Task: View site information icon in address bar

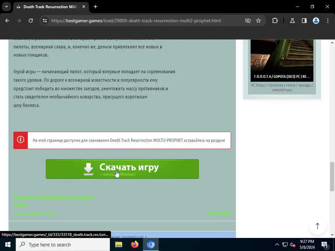Action: [x=44, y=21]
